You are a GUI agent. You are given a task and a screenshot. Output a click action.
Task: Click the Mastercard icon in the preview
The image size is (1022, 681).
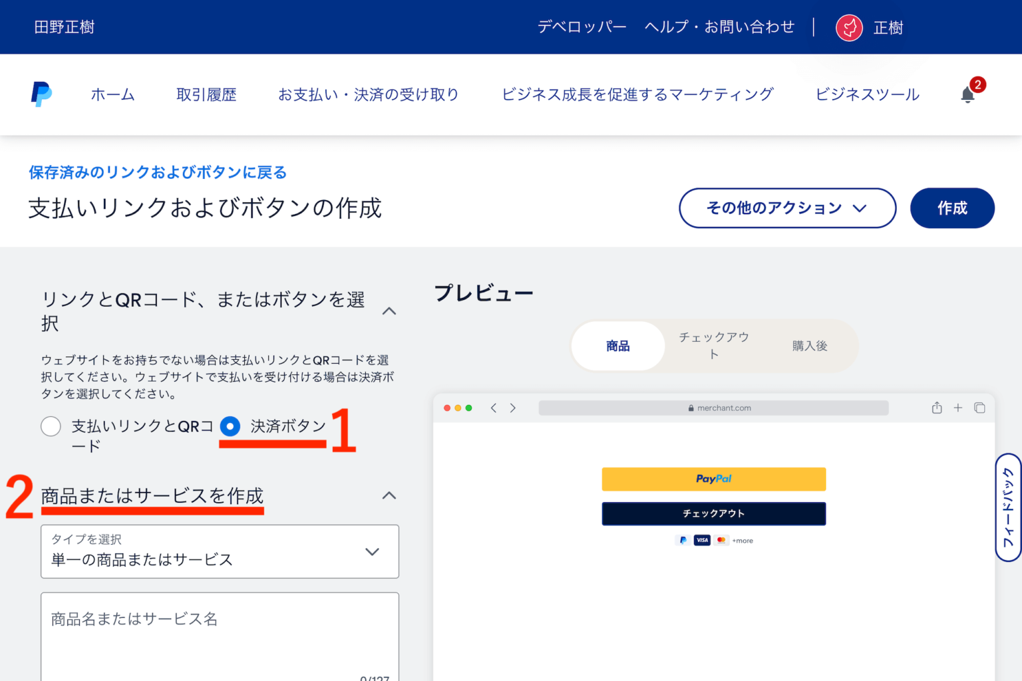coord(721,540)
